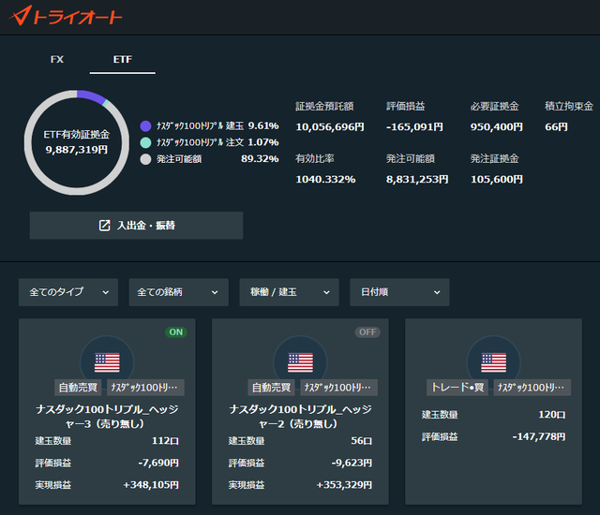Viewport: 600px width, 515px height.
Task: Click the US flag icon on ヘッジャー3 card
Action: 107,362
